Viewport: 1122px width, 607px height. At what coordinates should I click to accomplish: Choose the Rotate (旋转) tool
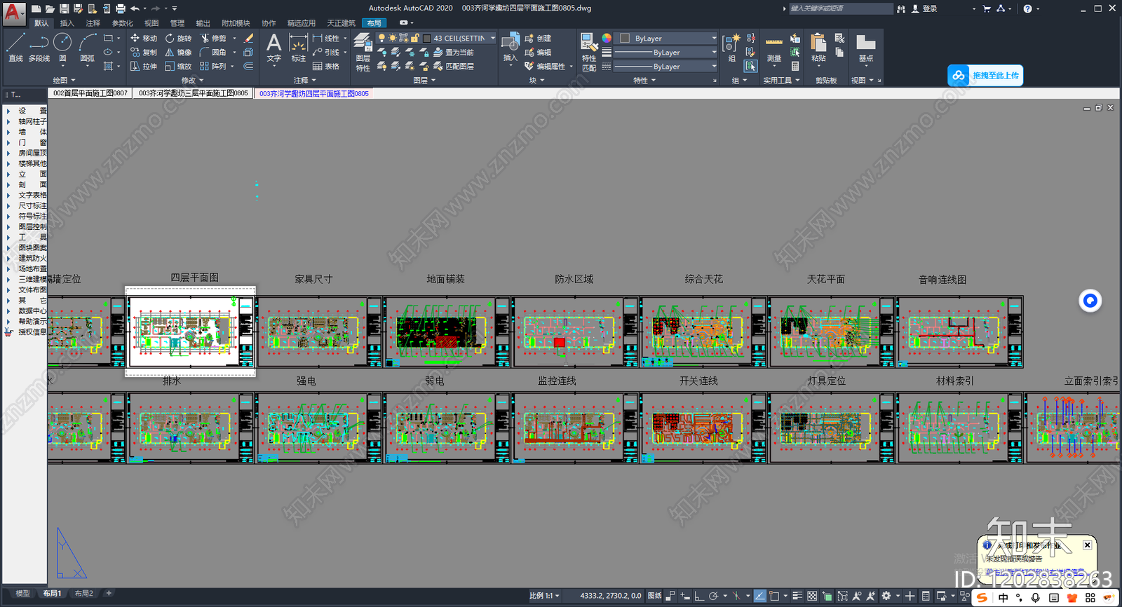click(x=178, y=39)
